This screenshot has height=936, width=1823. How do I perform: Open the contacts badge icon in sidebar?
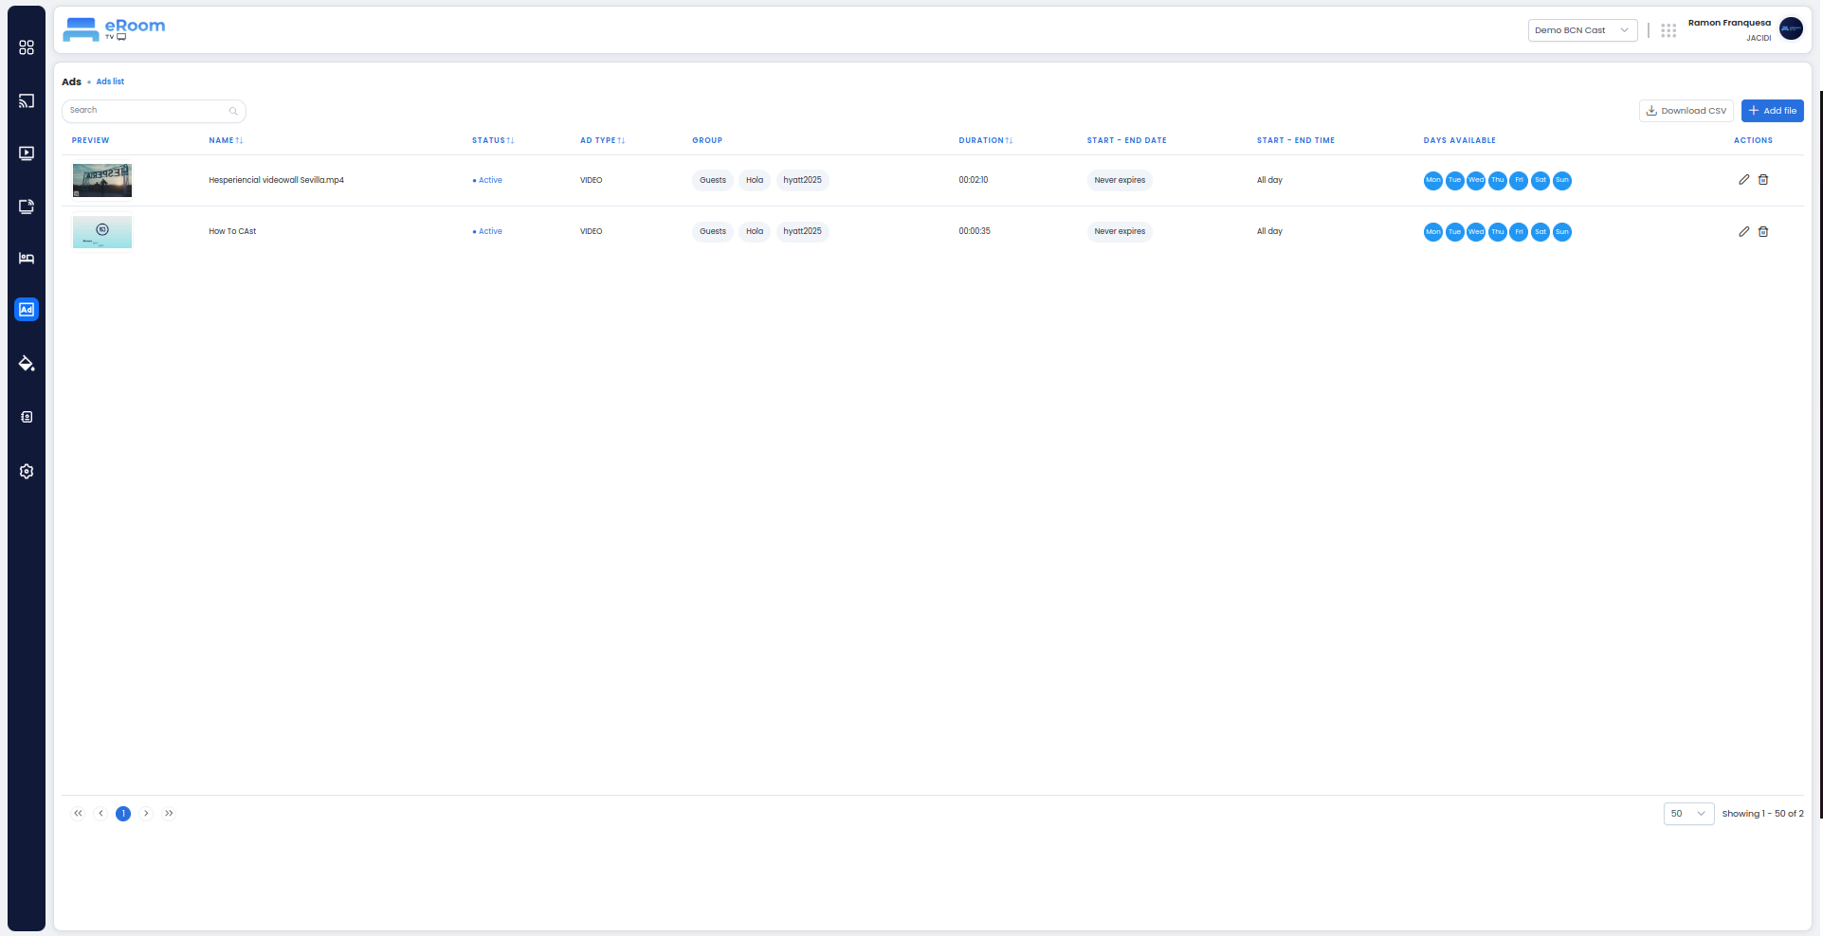pyautogui.click(x=27, y=417)
